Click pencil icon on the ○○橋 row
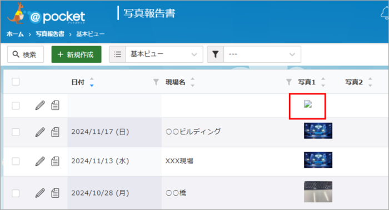 (x=40, y=193)
